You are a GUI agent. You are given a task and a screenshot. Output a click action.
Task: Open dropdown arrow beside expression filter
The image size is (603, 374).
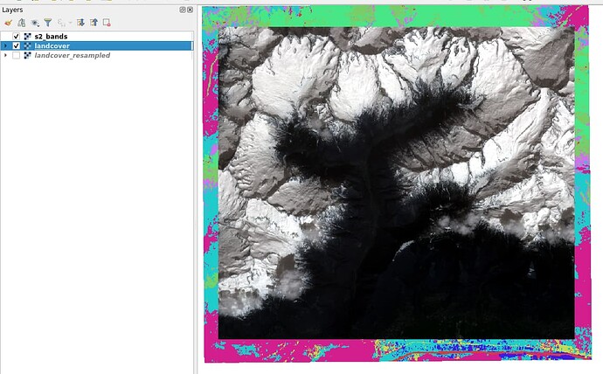point(69,22)
